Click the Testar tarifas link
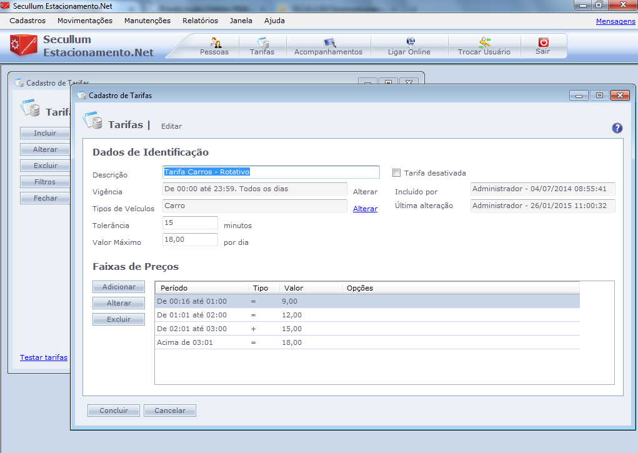 (x=44, y=357)
